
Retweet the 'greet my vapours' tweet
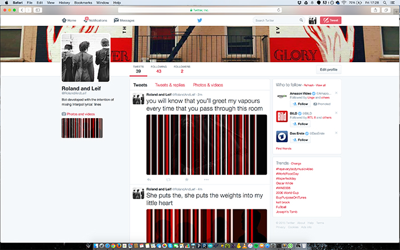[x=168, y=179]
